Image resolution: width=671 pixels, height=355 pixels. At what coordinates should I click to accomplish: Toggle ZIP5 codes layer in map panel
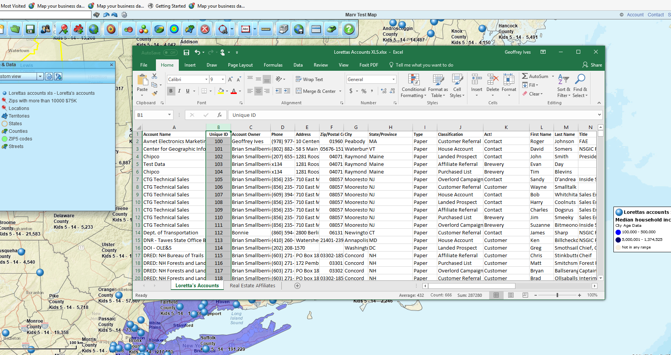tap(20, 139)
